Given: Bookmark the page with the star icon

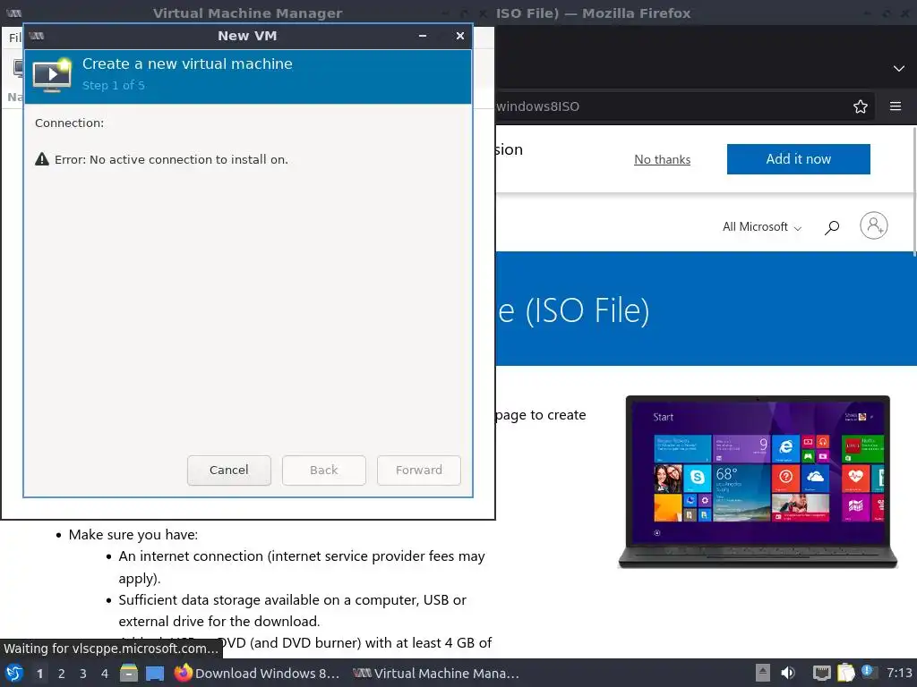Looking at the screenshot, I should coord(861,106).
